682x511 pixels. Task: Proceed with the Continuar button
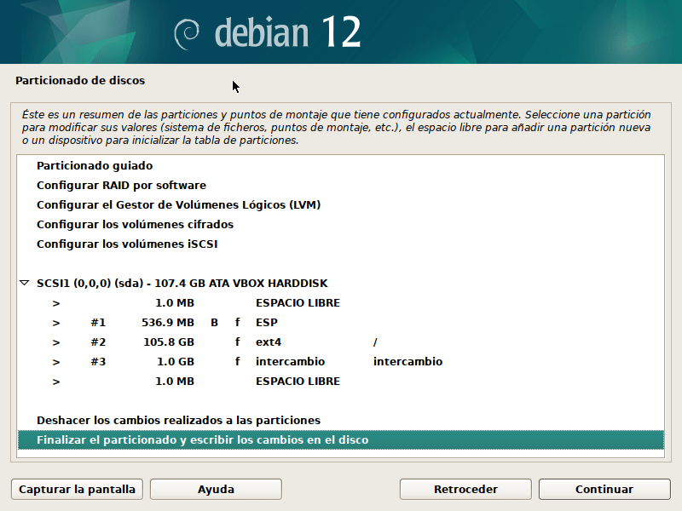point(604,489)
